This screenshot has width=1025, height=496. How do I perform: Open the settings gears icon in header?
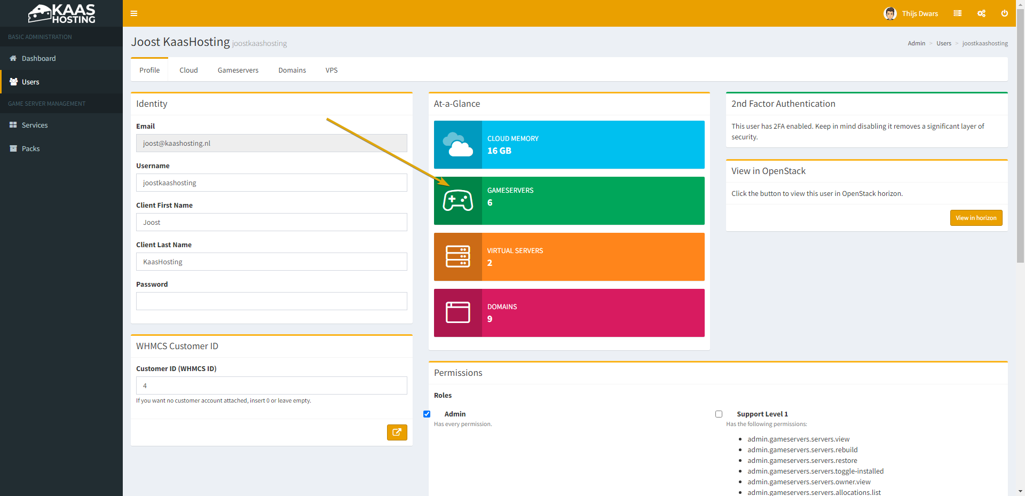point(981,13)
